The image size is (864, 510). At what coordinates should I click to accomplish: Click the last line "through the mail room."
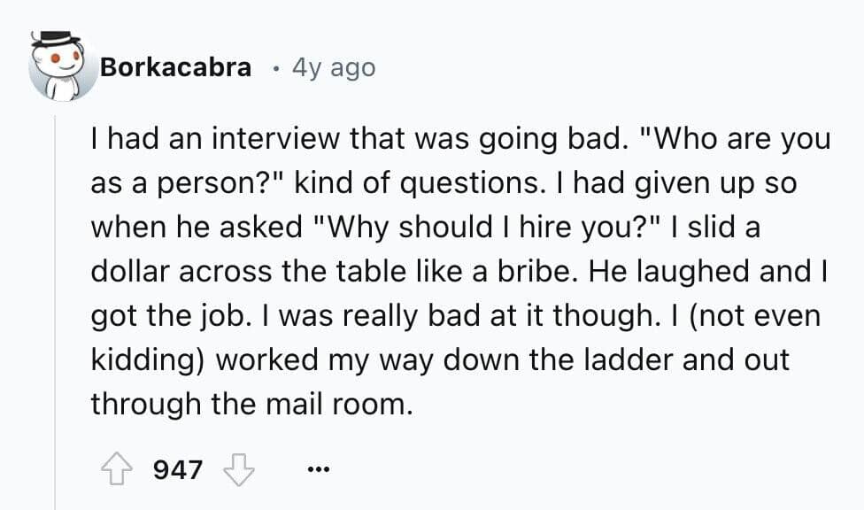[x=251, y=406]
